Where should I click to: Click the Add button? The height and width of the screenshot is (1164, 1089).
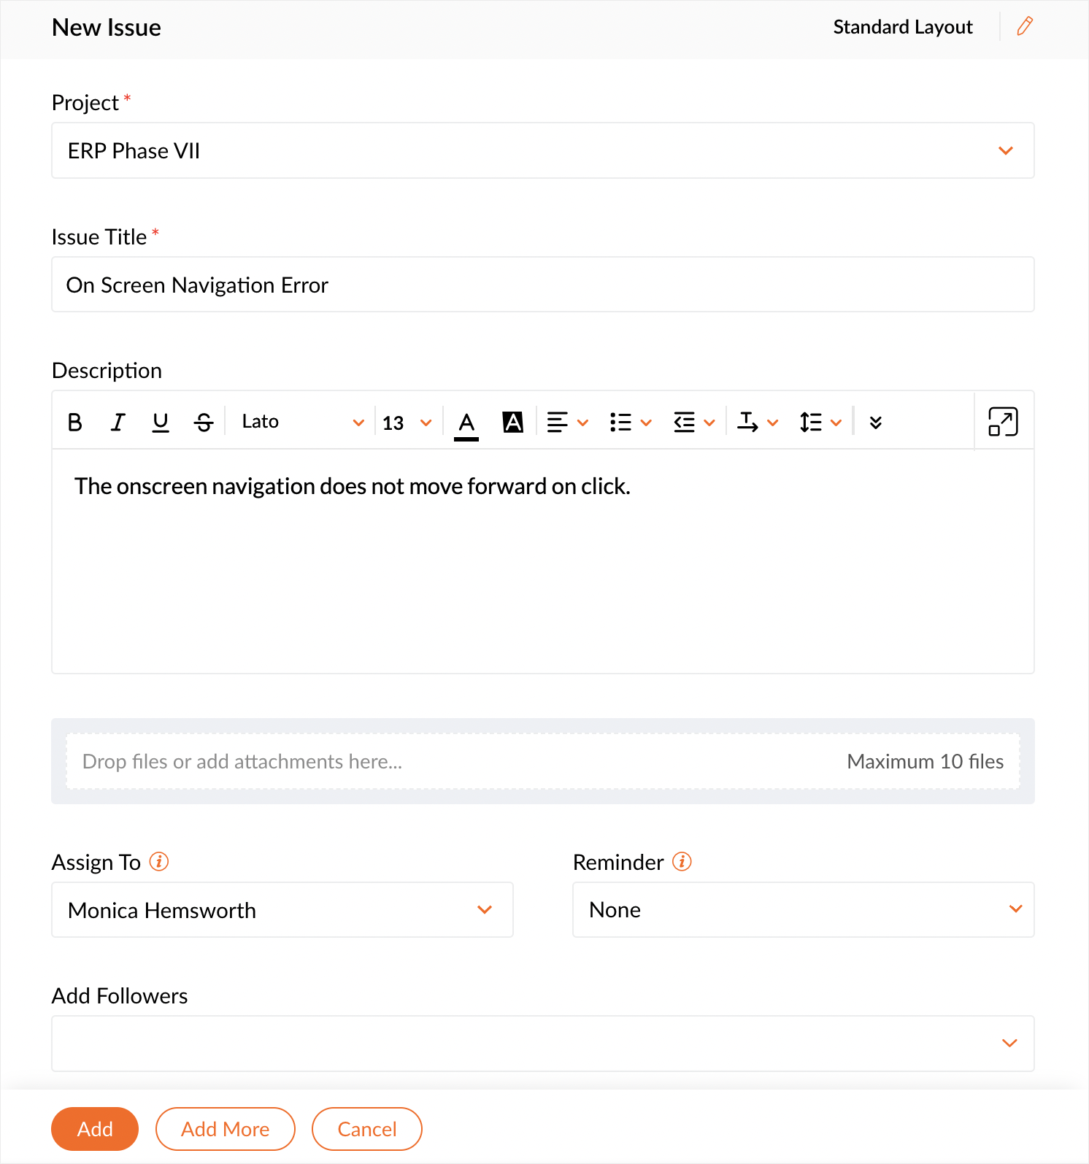95,1129
